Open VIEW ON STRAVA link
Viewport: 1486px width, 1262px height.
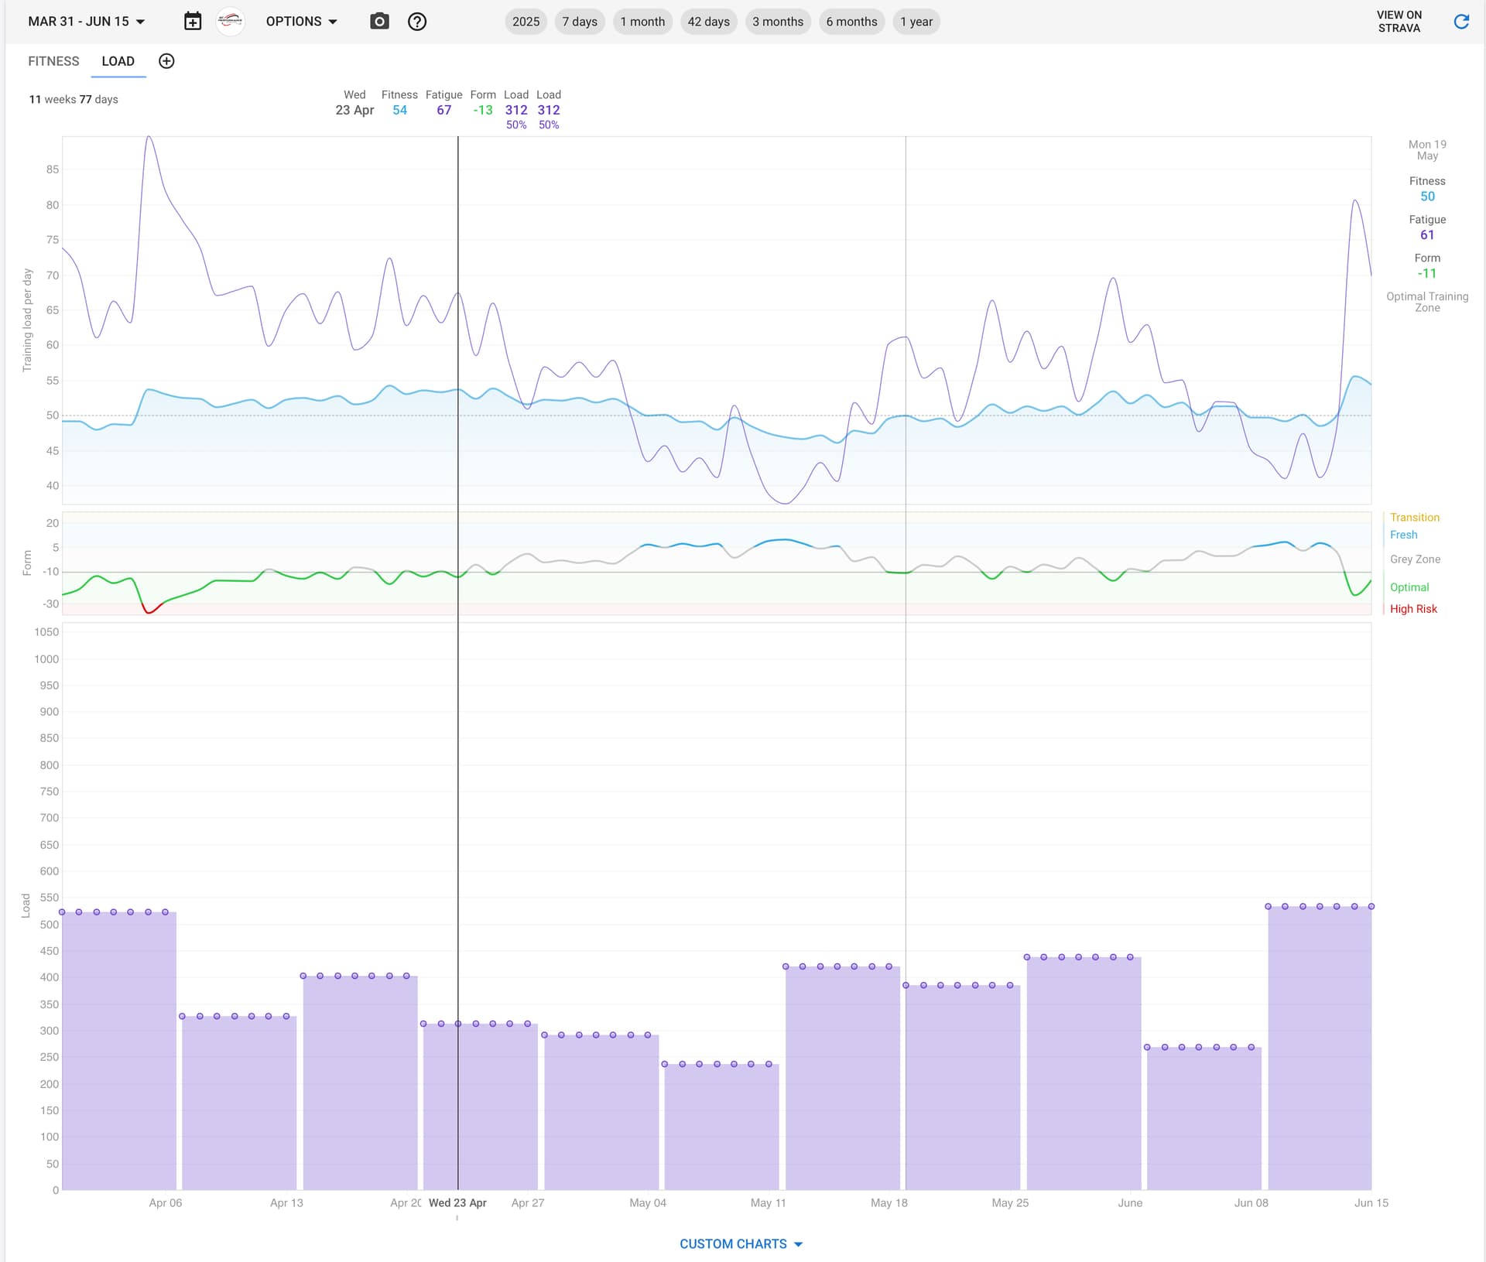point(1399,22)
